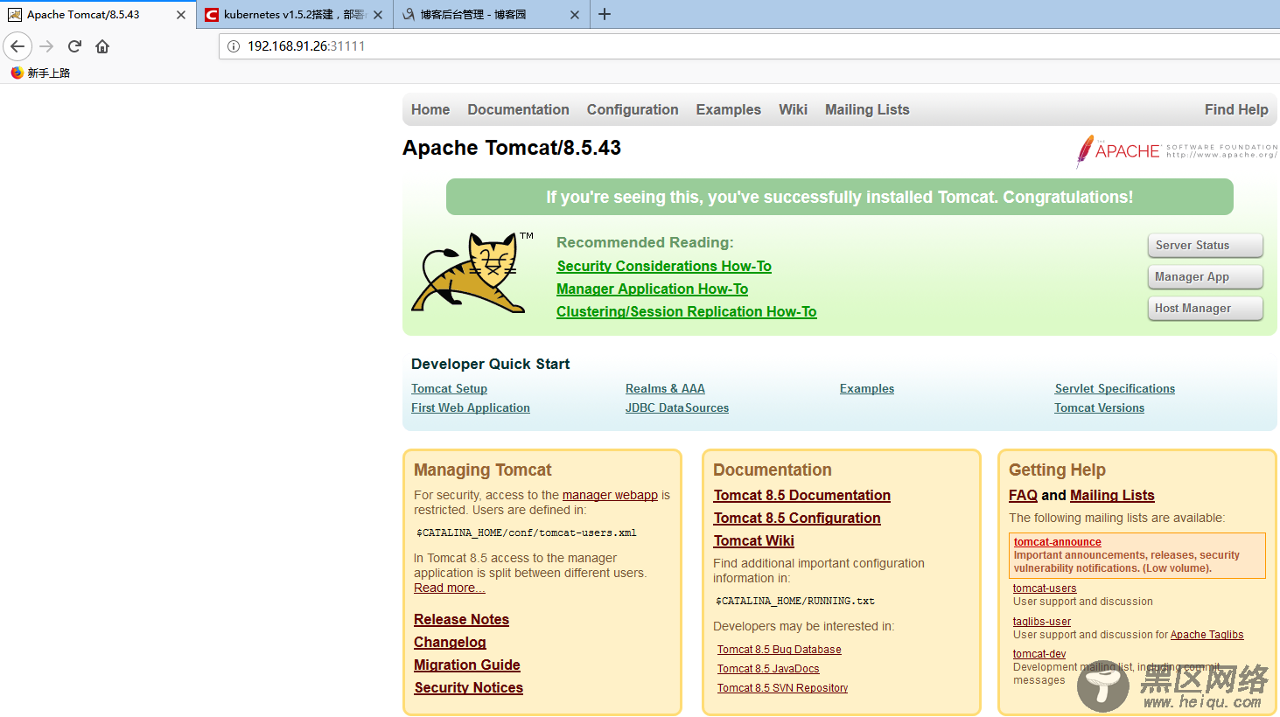Open Tomcat 8.5 Configuration link
1280x717 pixels.
coord(797,518)
